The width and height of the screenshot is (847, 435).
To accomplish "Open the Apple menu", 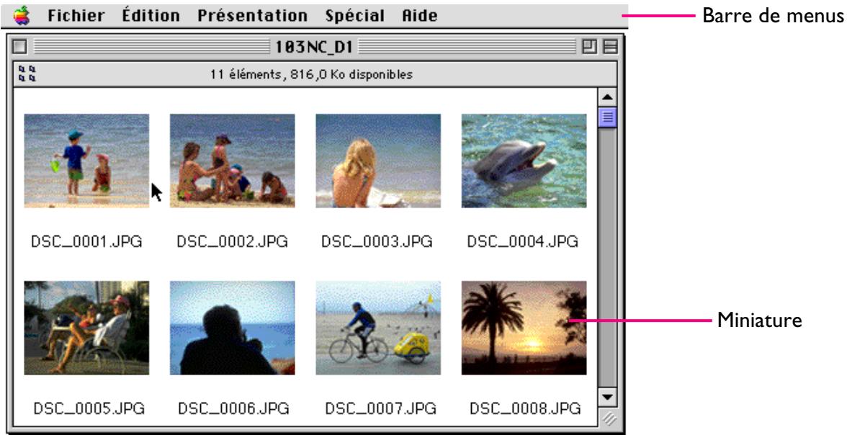I will [x=22, y=16].
